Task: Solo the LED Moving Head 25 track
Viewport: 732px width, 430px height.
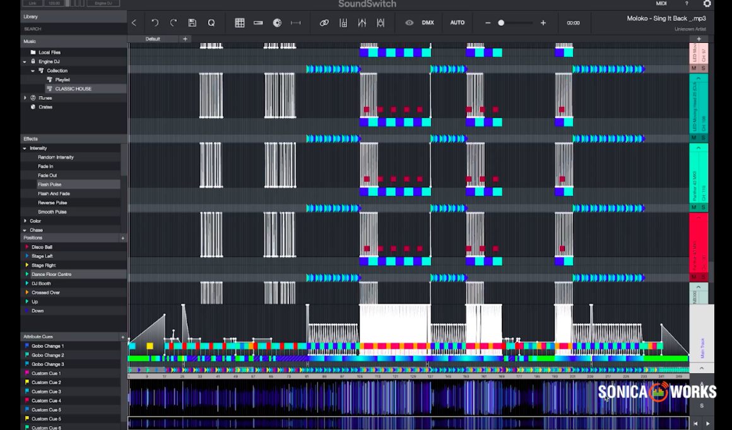Action: coord(703,138)
